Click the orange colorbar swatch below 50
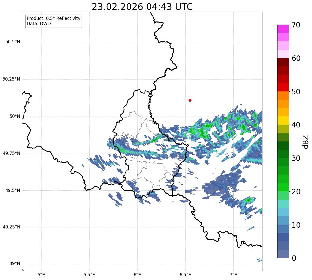Screen dimensions: 312x280 click(x=283, y=96)
